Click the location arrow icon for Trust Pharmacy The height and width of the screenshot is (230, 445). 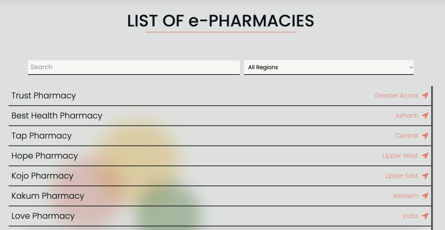coord(425,96)
